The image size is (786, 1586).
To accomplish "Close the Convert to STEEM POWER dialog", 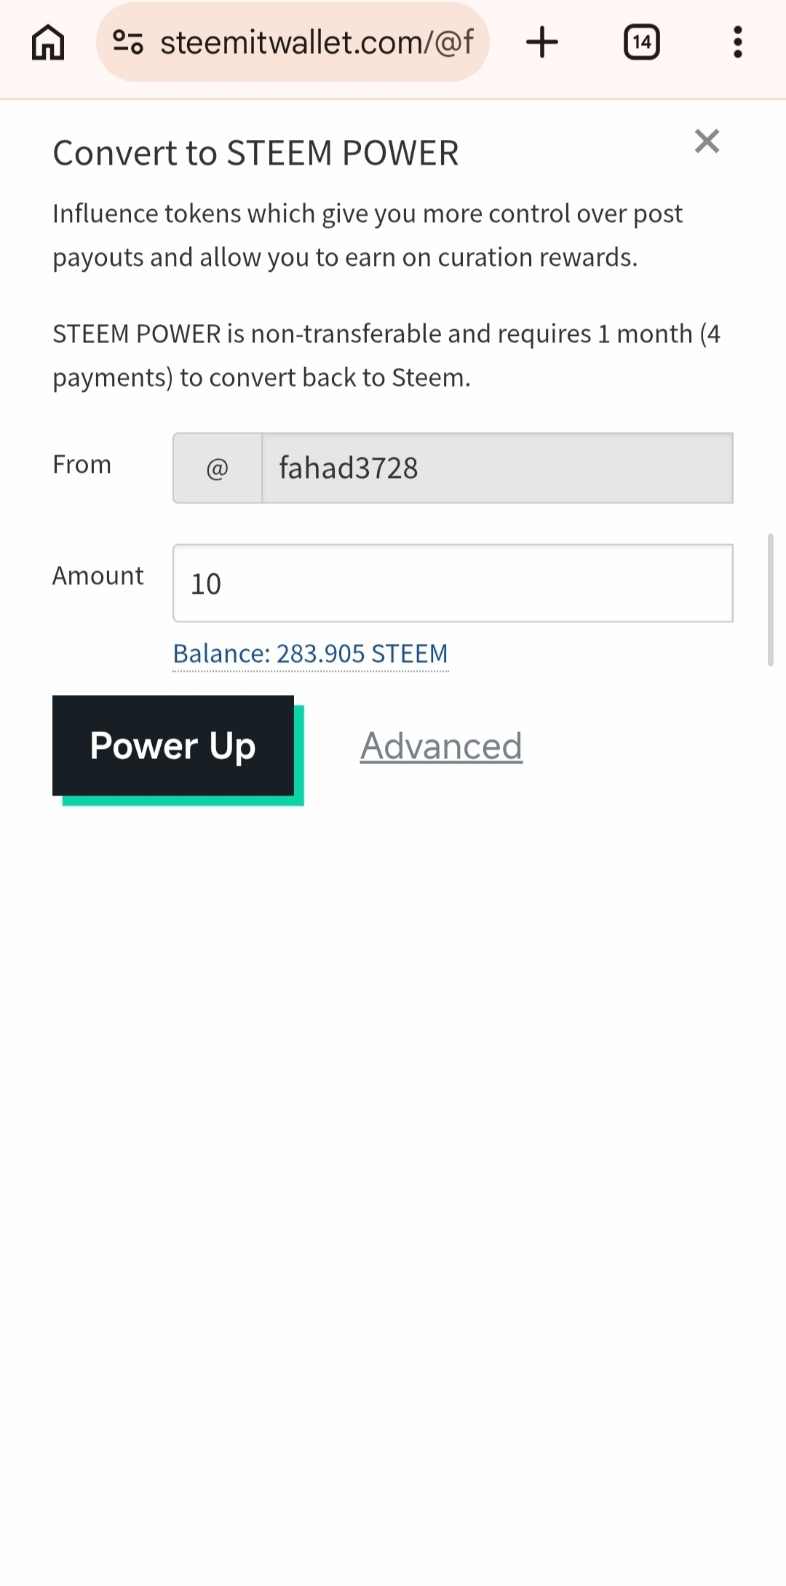I will tap(707, 141).
